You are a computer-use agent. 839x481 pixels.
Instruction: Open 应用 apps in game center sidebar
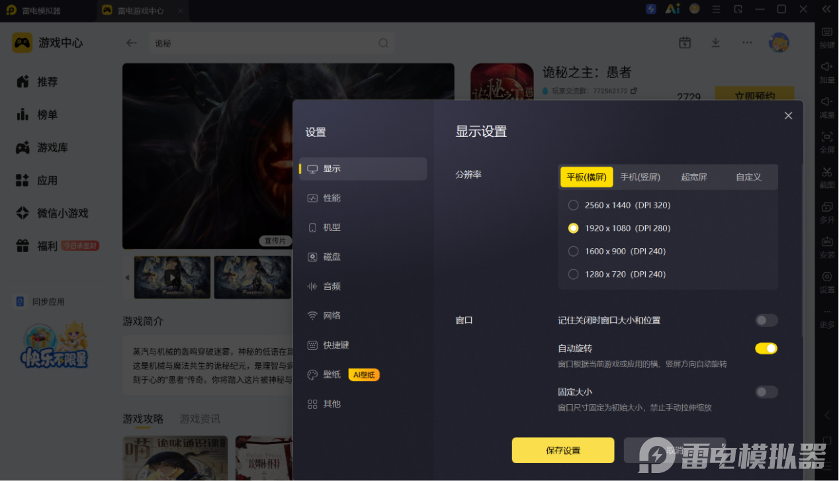click(37, 181)
